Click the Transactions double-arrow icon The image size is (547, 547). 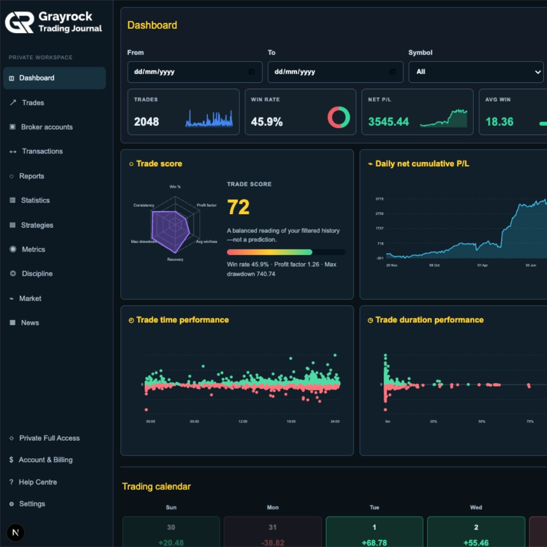pos(13,151)
